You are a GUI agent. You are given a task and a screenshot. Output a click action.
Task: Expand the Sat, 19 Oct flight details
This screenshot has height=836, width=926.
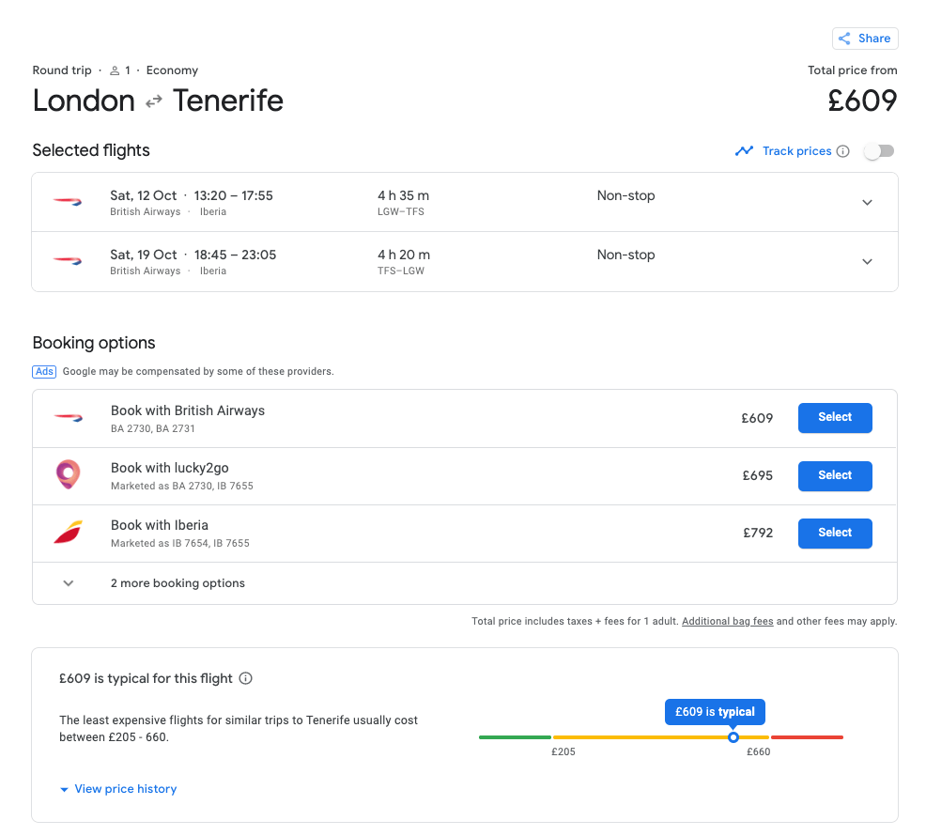click(867, 261)
